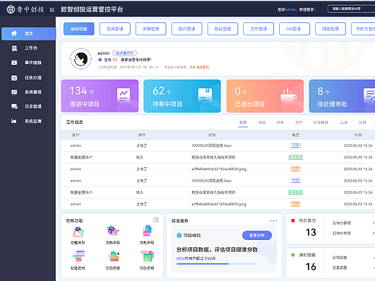Open 事件提醒 sidebar icon
Image resolution: width=375 pixels, height=281 pixels.
[x=14, y=63]
